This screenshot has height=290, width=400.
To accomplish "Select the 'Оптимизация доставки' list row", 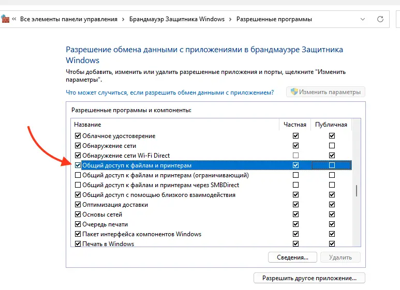I will 211,205.
